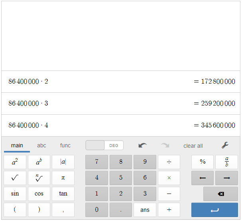Insert a square root symbol
The image size is (242, 221).
(15, 178)
